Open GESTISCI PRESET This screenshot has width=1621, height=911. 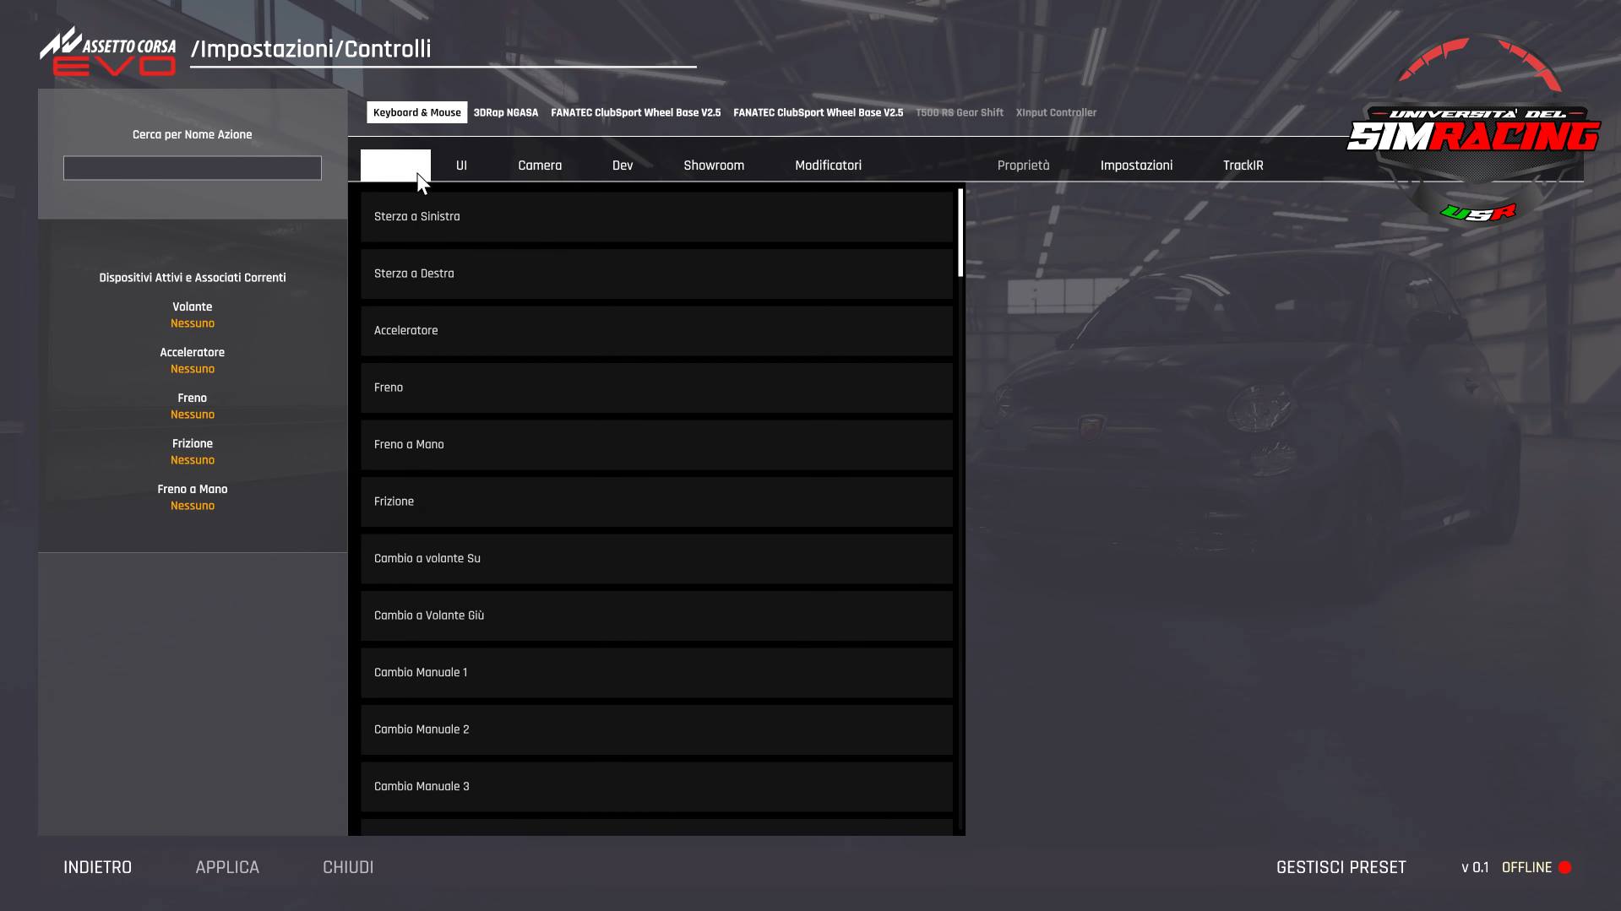point(1341,866)
